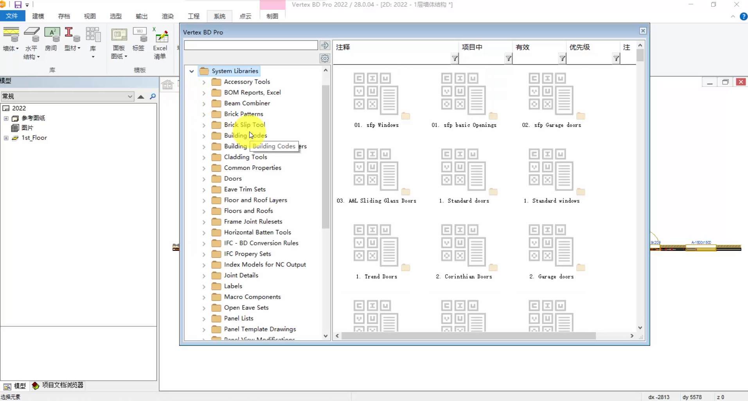Viewport: 748px width, 401px height.
Task: Switch to the 点云 ribbon tab
Action: pyautogui.click(x=245, y=16)
